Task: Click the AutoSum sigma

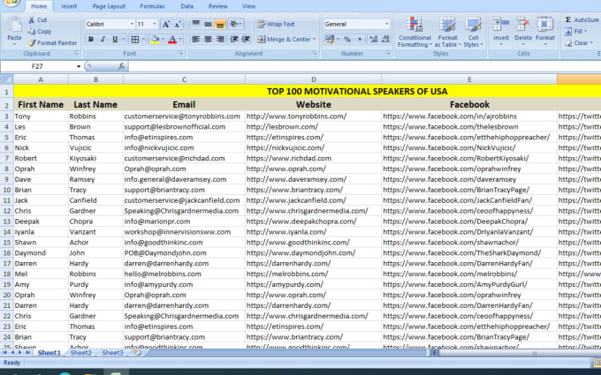Action: tap(568, 20)
